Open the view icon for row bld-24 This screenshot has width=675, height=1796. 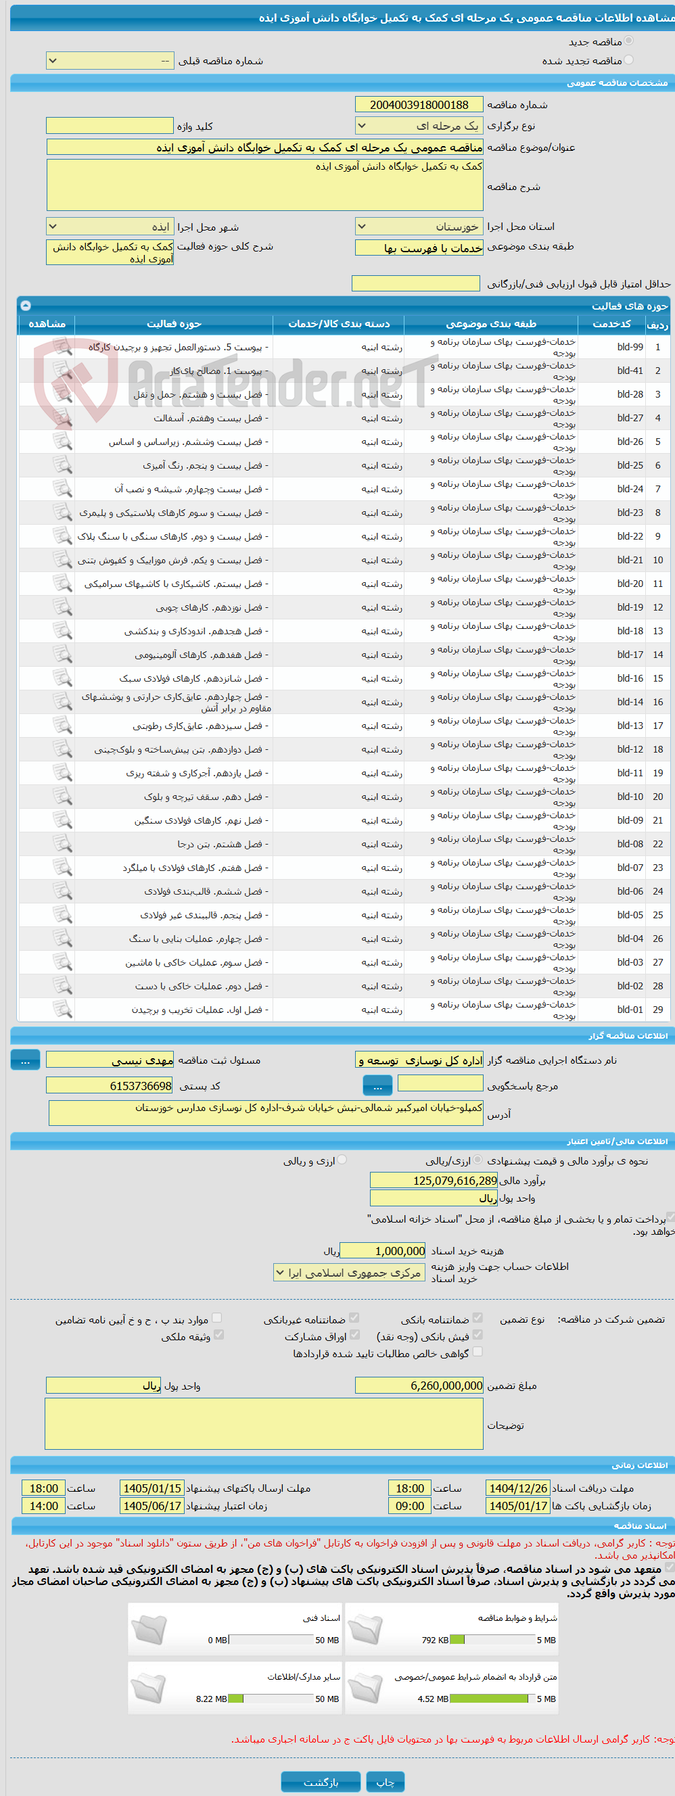63,489
